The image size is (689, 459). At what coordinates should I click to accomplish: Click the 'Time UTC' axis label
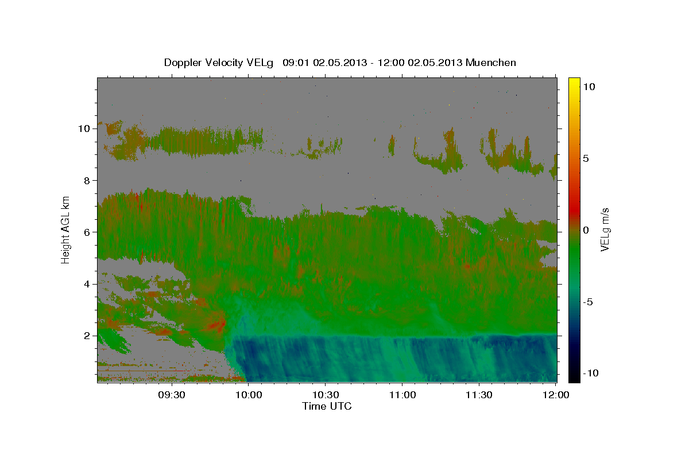[x=327, y=406]
